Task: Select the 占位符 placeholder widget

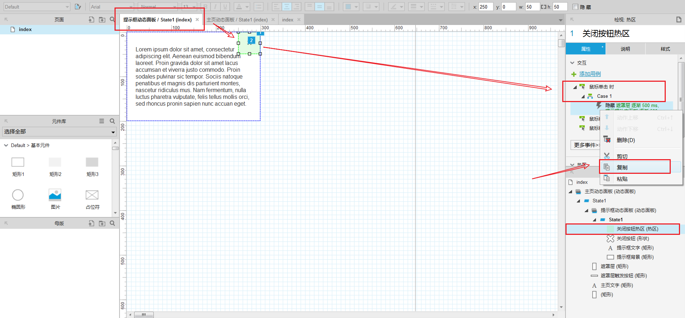Action: coord(92,200)
